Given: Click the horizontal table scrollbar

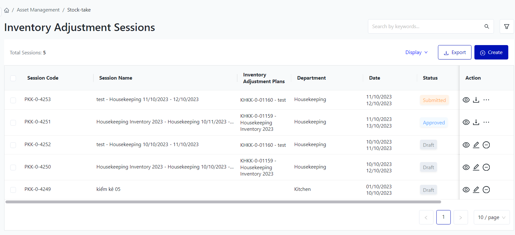Looking at the screenshot, I should click(223, 202).
